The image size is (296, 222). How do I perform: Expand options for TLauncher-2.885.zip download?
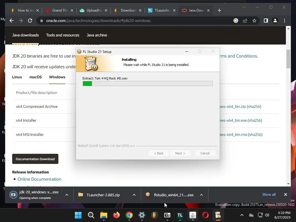[x=134, y=195]
